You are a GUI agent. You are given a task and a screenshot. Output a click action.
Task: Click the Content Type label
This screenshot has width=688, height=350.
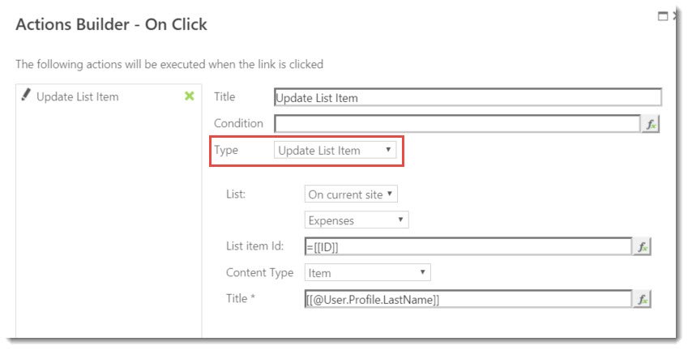tap(259, 272)
